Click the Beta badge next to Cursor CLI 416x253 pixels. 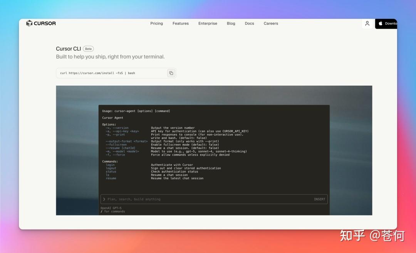[88, 49]
